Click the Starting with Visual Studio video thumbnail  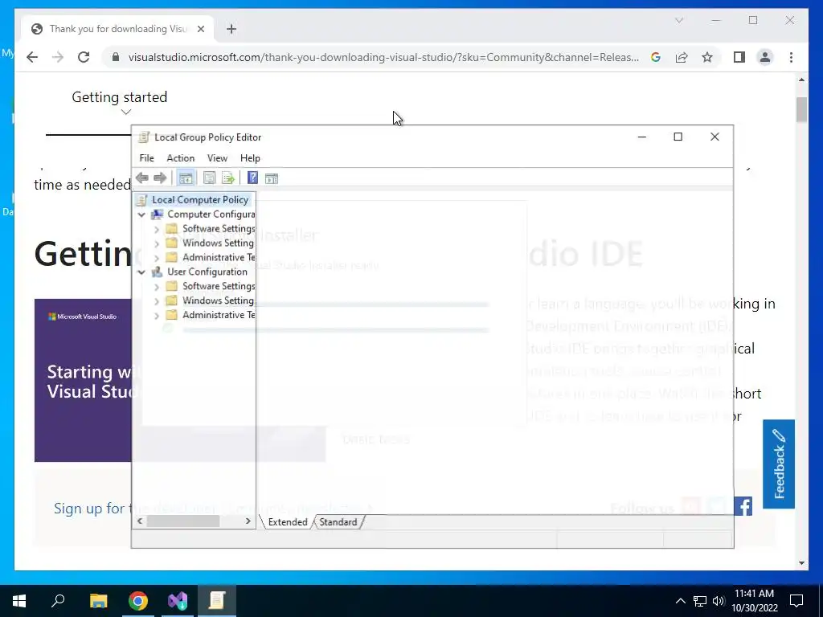click(83, 380)
